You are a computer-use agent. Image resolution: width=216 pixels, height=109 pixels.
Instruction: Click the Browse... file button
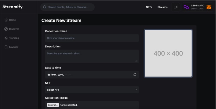(53, 105)
